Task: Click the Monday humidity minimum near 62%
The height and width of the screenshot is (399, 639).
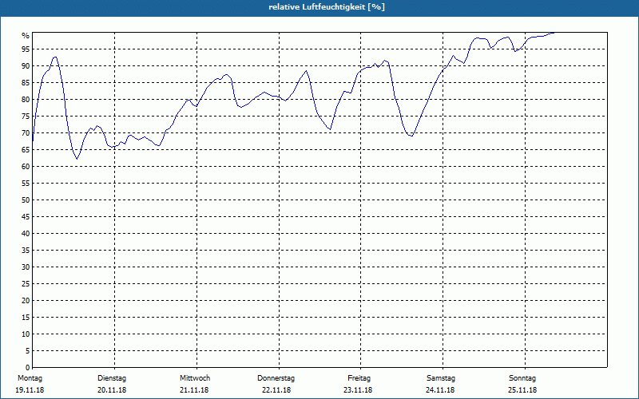Action: click(77, 158)
